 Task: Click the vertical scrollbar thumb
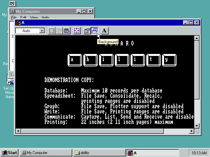197,70
